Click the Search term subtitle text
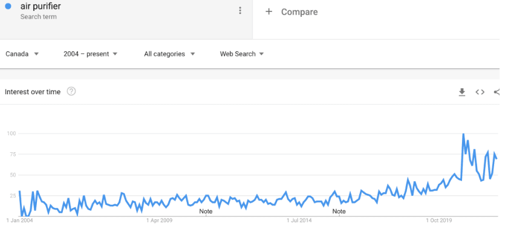This screenshot has width=505, height=232. tap(38, 17)
